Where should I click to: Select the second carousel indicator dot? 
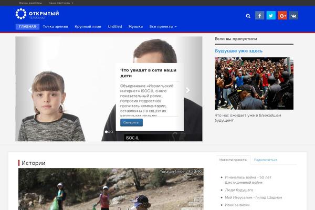[109, 132]
